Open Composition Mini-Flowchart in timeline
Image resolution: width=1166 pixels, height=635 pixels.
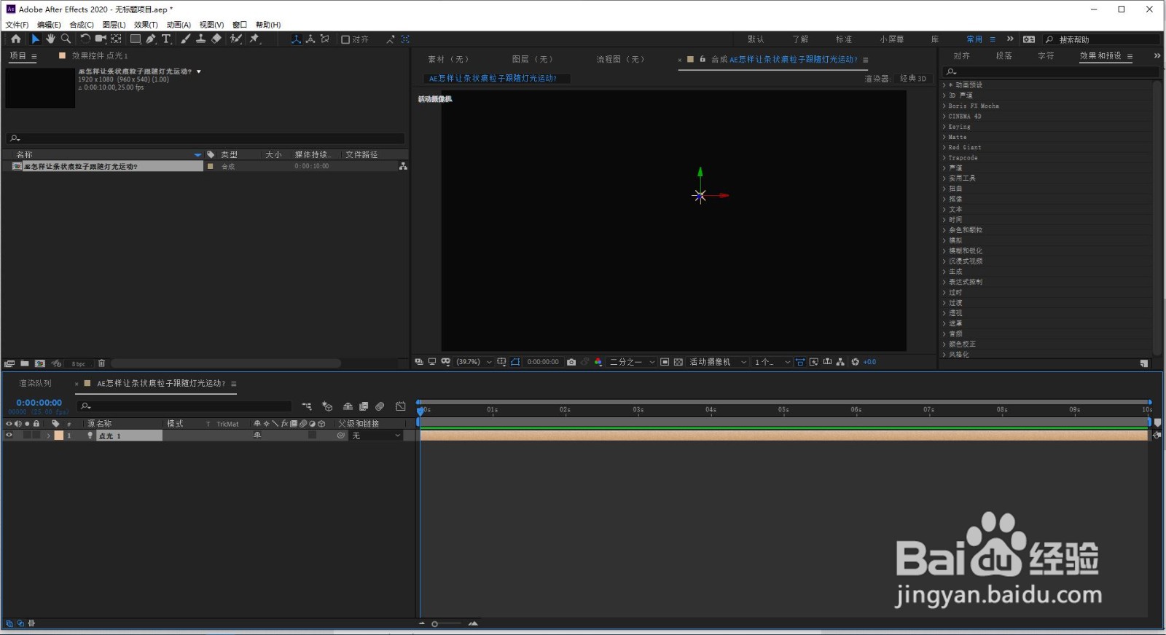point(307,406)
